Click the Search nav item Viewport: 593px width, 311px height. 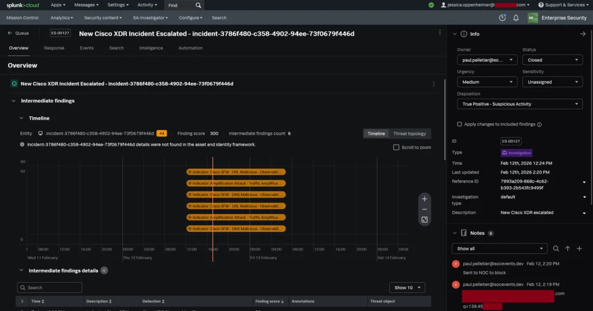[x=219, y=18]
